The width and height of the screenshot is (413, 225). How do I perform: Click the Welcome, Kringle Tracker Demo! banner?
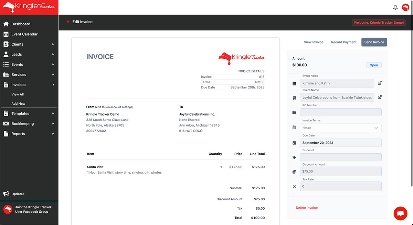tap(379, 23)
